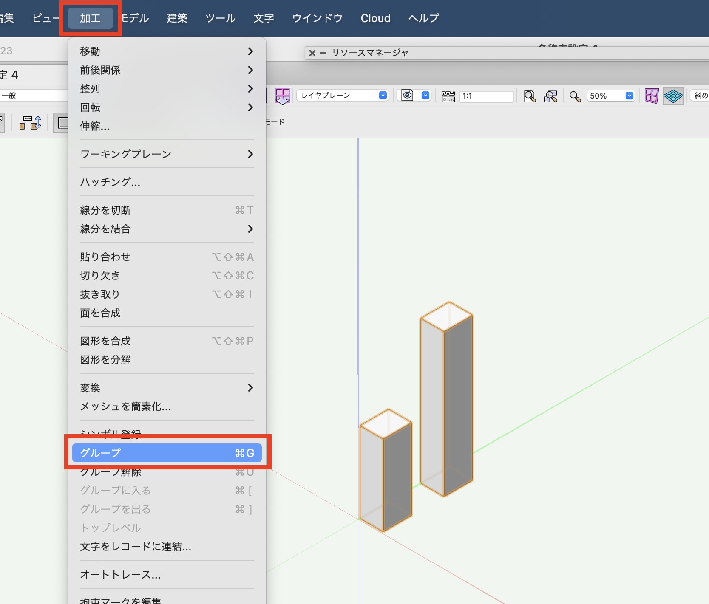The image size is (709, 604).
Task: Close the リソースマネージャ palette
Action: tap(312, 53)
